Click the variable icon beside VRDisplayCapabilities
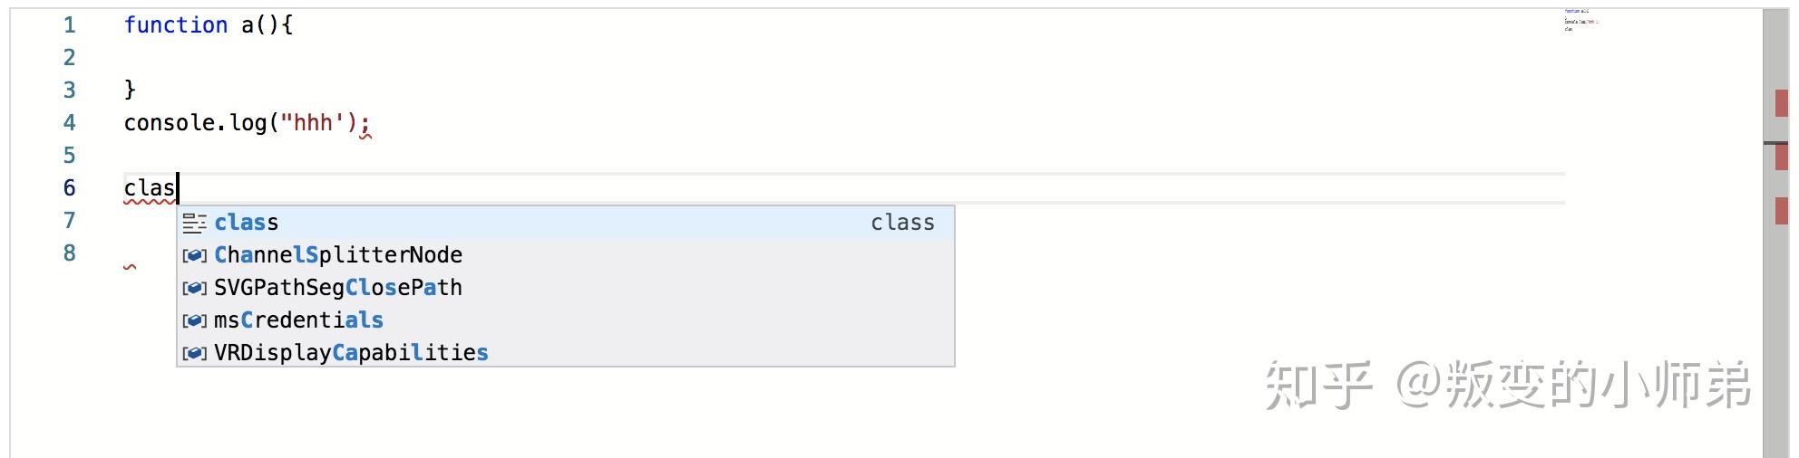 (x=194, y=354)
